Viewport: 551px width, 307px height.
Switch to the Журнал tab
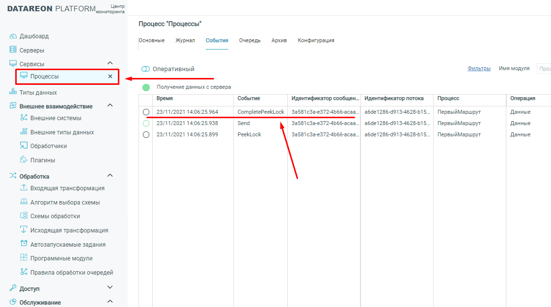pyautogui.click(x=185, y=41)
